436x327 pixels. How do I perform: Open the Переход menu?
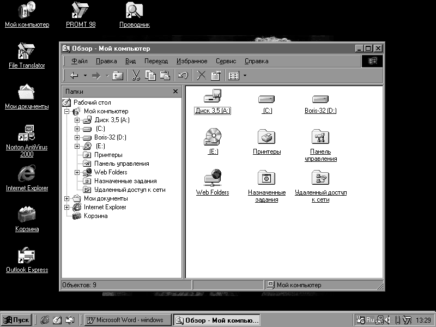(156, 61)
